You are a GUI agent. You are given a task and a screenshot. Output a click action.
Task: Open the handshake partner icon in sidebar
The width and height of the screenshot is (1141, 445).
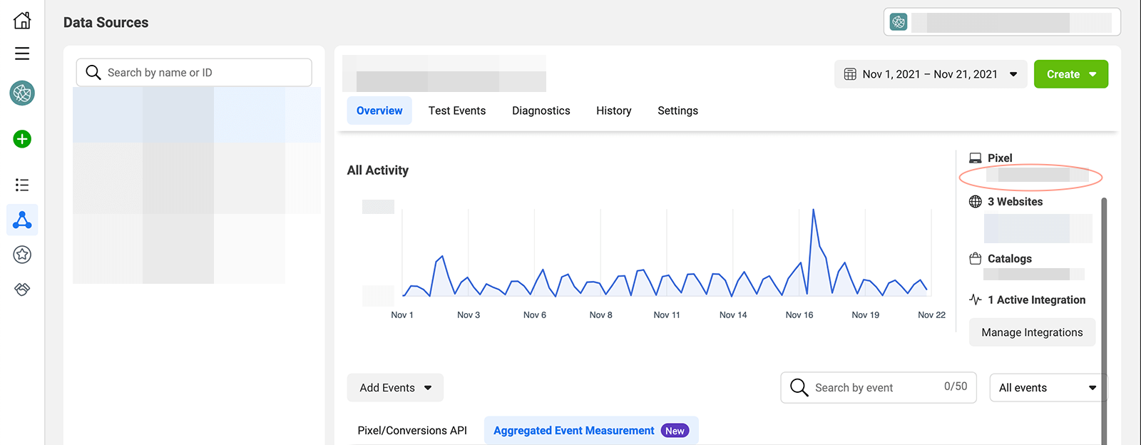(22, 289)
